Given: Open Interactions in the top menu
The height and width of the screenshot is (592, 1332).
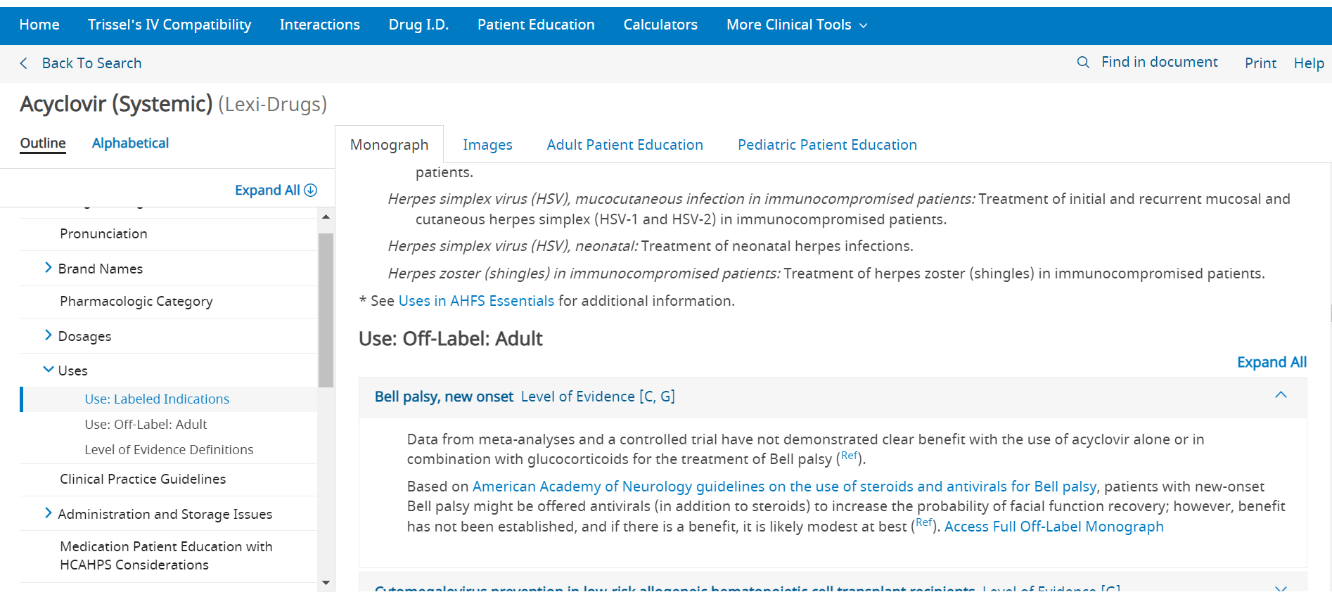Looking at the screenshot, I should (x=319, y=25).
